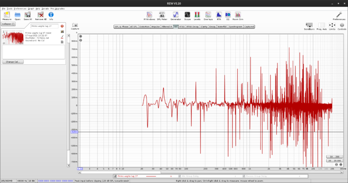The image size is (348, 183).
Task: Open the EQ window
Action: [x=228, y=15]
